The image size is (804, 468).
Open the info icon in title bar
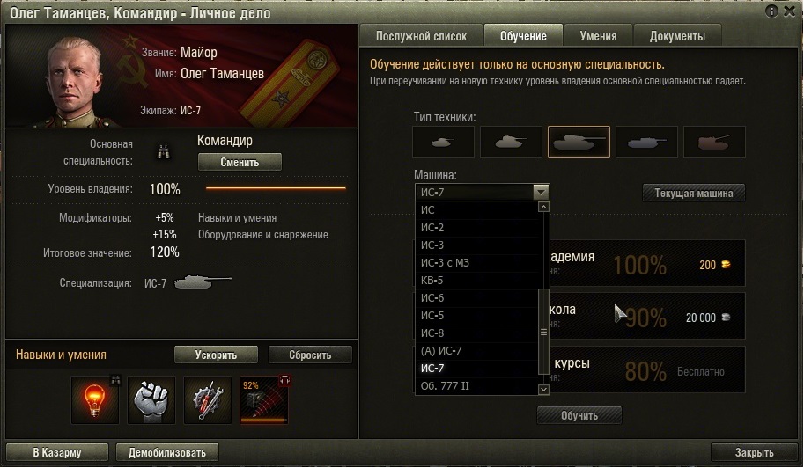point(771,11)
